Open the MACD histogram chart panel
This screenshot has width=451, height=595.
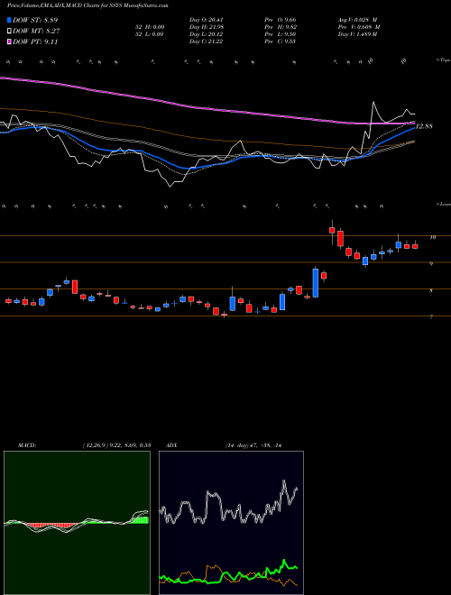[77, 523]
